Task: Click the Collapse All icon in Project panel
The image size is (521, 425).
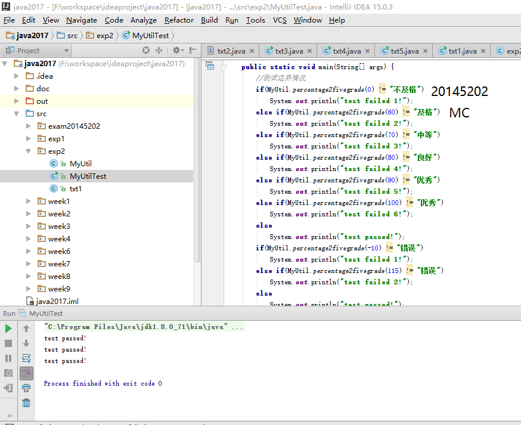Action: [159, 50]
